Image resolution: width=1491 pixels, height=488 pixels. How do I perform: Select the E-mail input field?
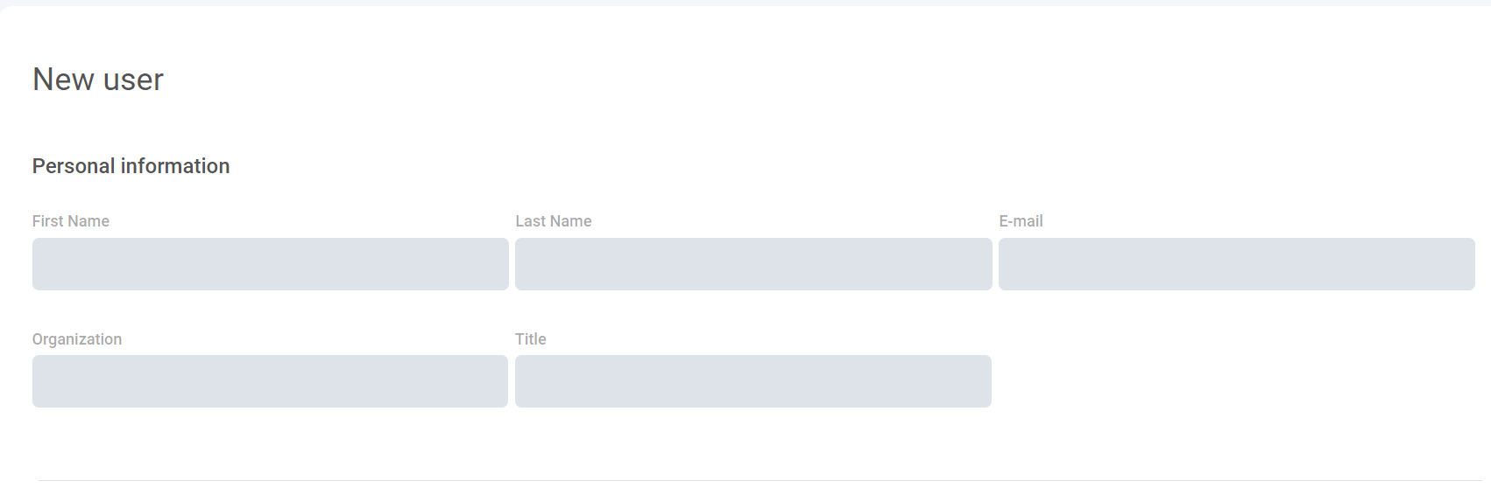pyautogui.click(x=1236, y=264)
